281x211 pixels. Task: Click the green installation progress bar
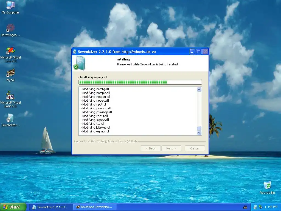click(x=140, y=82)
